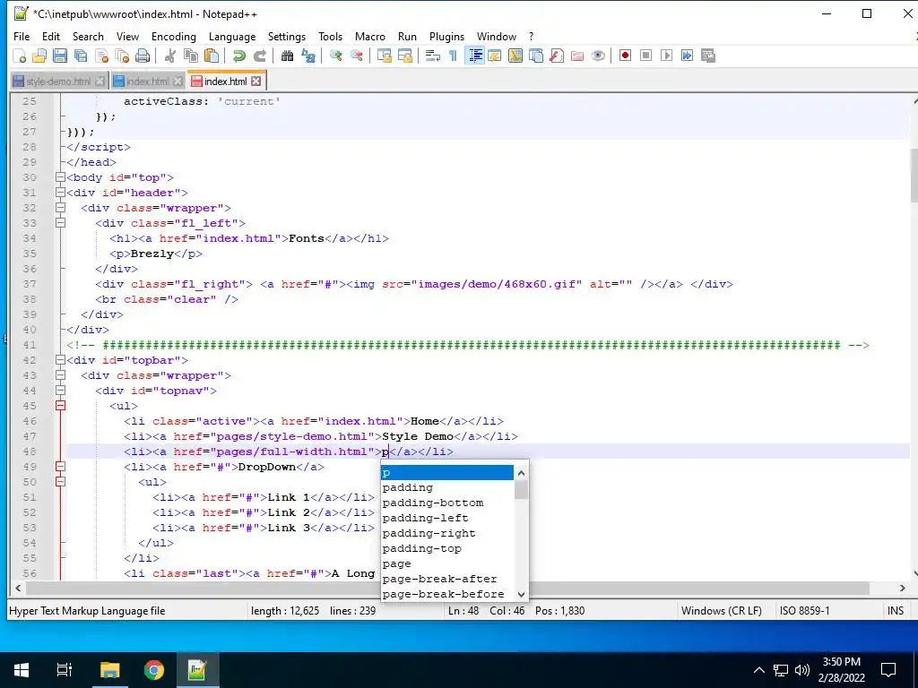918x688 pixels.
Task: Switch to the style-demo.html tab
Action: 58,82
